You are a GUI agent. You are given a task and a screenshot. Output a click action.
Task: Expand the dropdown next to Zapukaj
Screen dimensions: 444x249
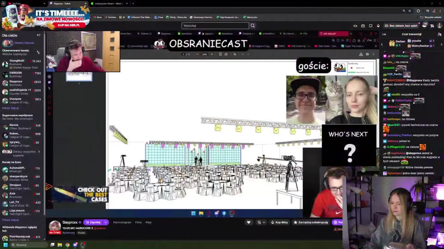click(105, 222)
